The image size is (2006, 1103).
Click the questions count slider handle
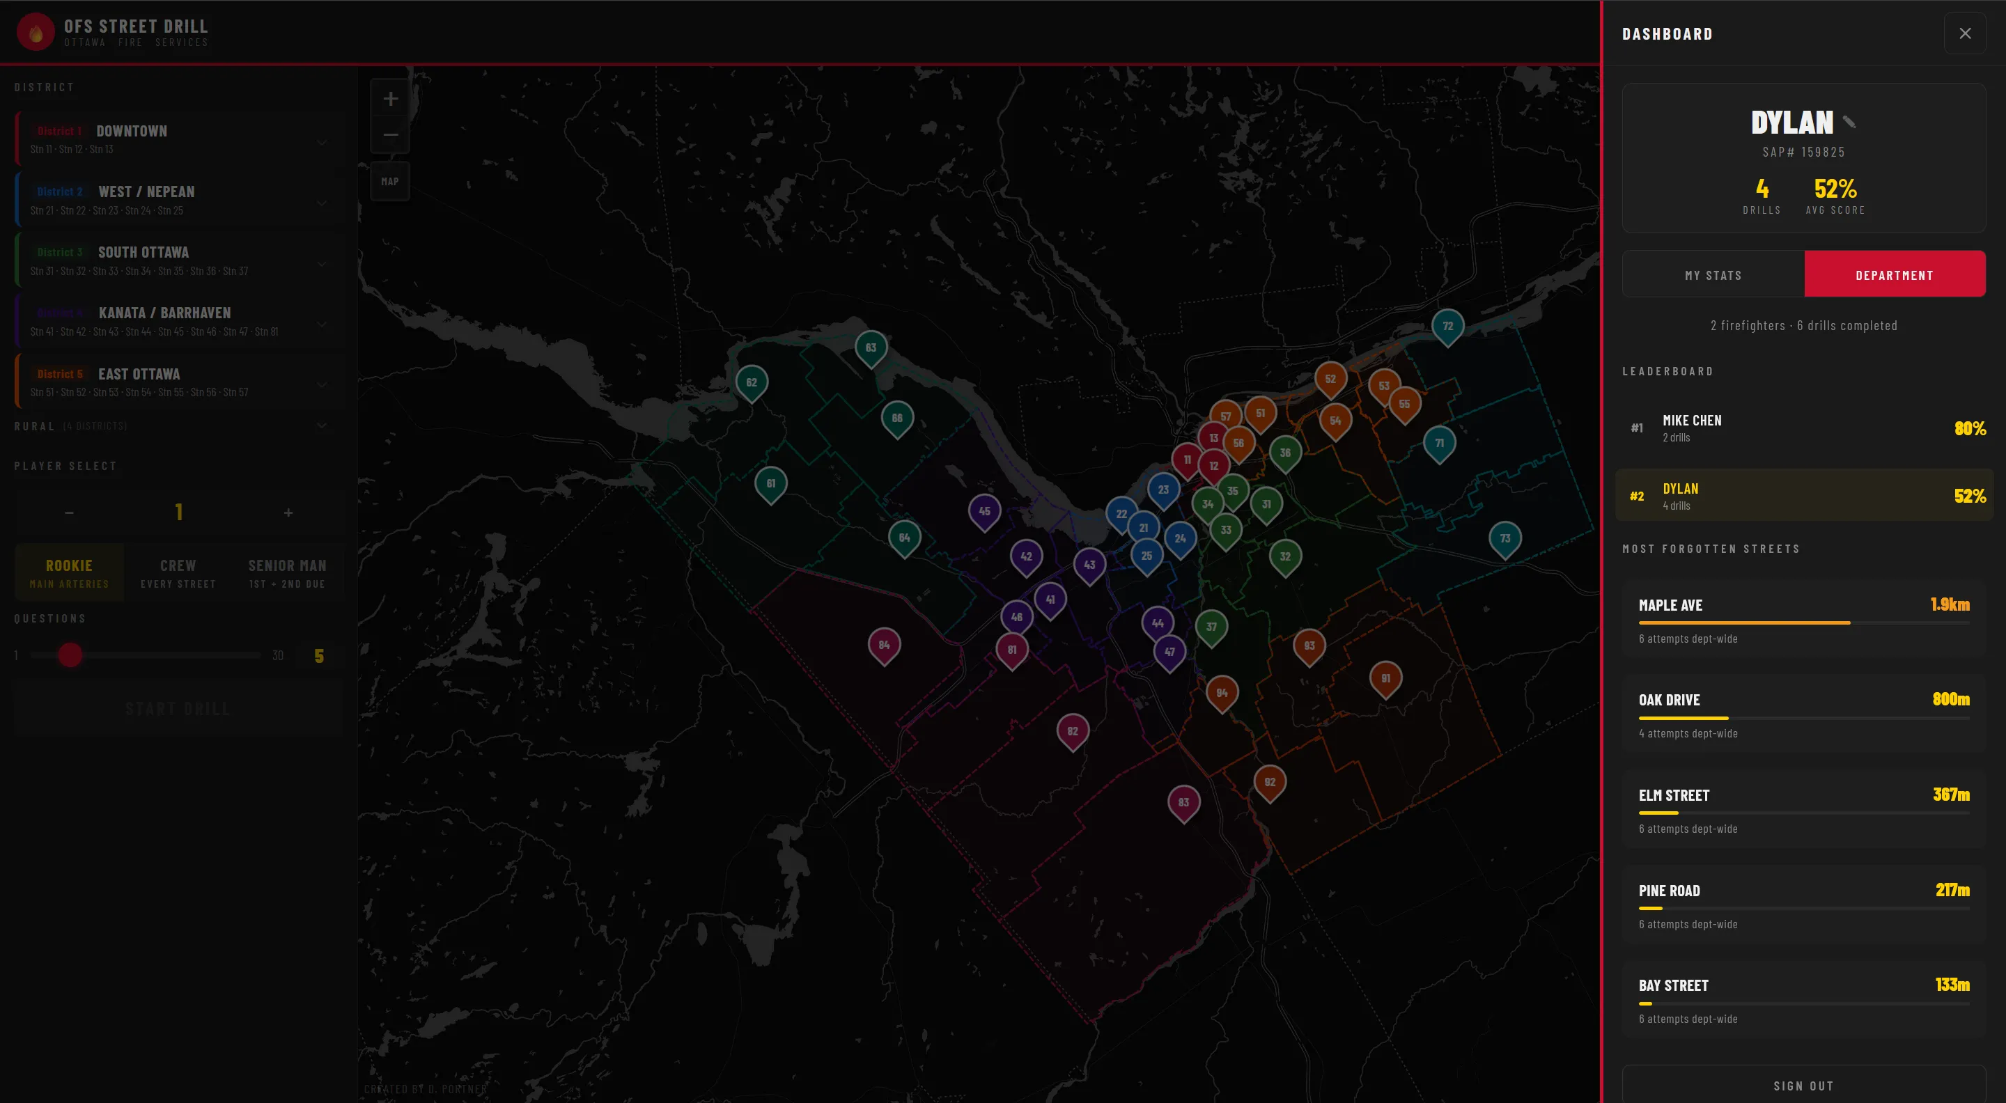click(70, 655)
